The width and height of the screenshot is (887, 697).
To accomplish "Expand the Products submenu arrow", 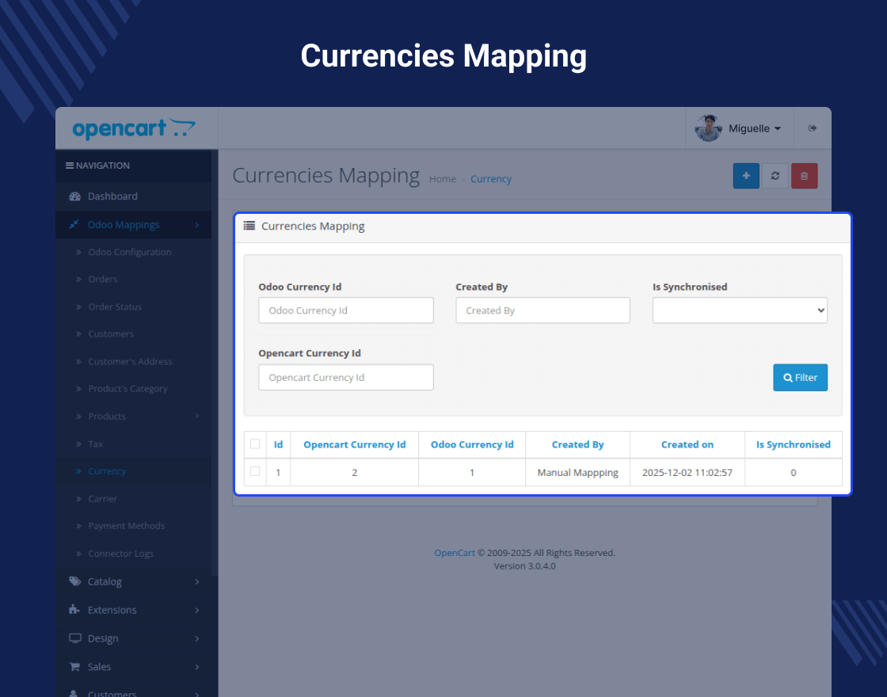I will point(197,417).
